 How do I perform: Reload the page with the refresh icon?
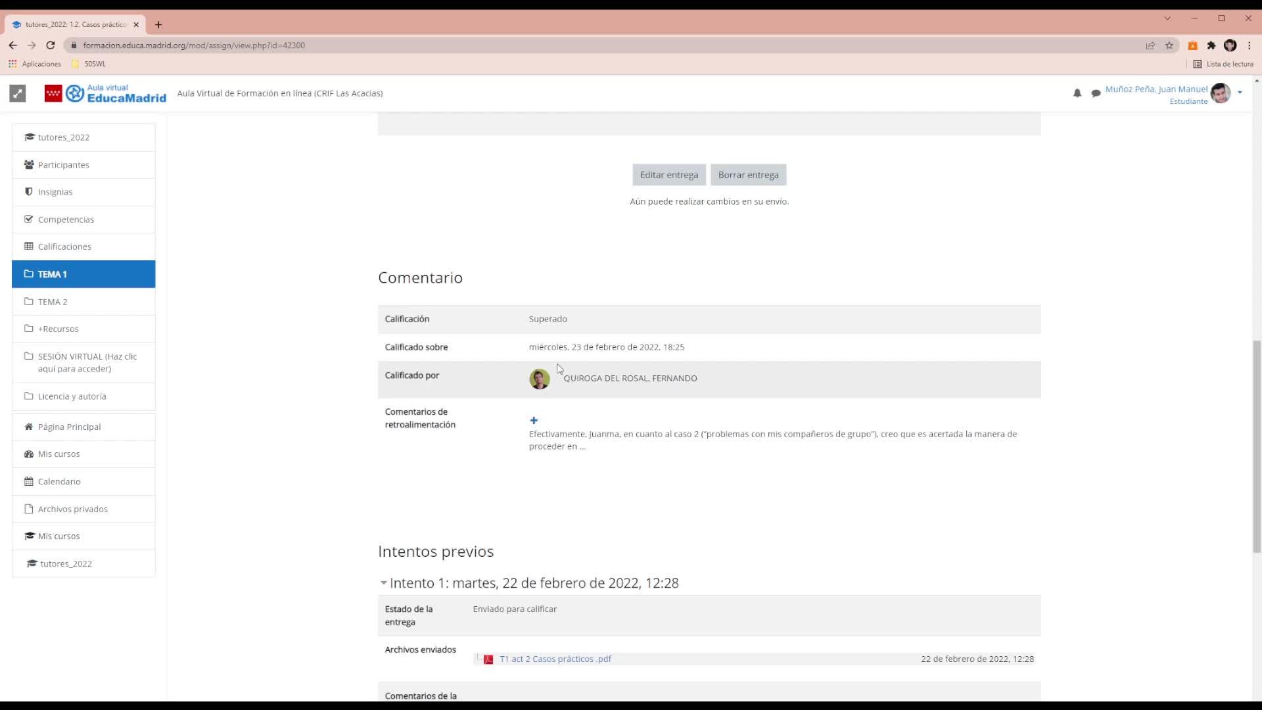coord(51,45)
